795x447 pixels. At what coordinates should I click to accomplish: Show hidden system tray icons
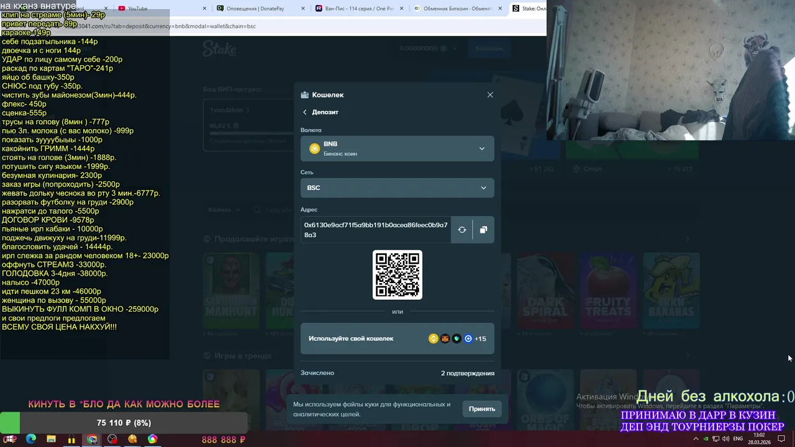(x=696, y=439)
